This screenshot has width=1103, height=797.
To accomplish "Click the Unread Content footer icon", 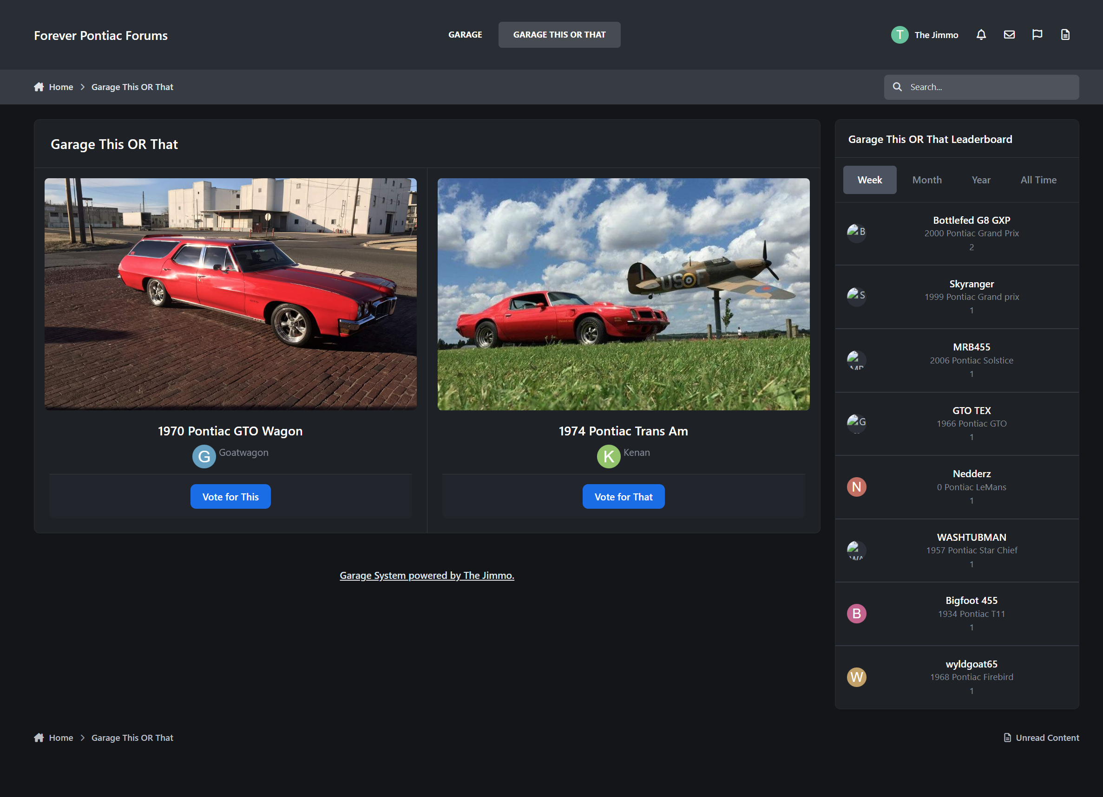I will tap(1007, 738).
